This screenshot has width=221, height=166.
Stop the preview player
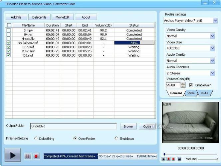click(173, 159)
